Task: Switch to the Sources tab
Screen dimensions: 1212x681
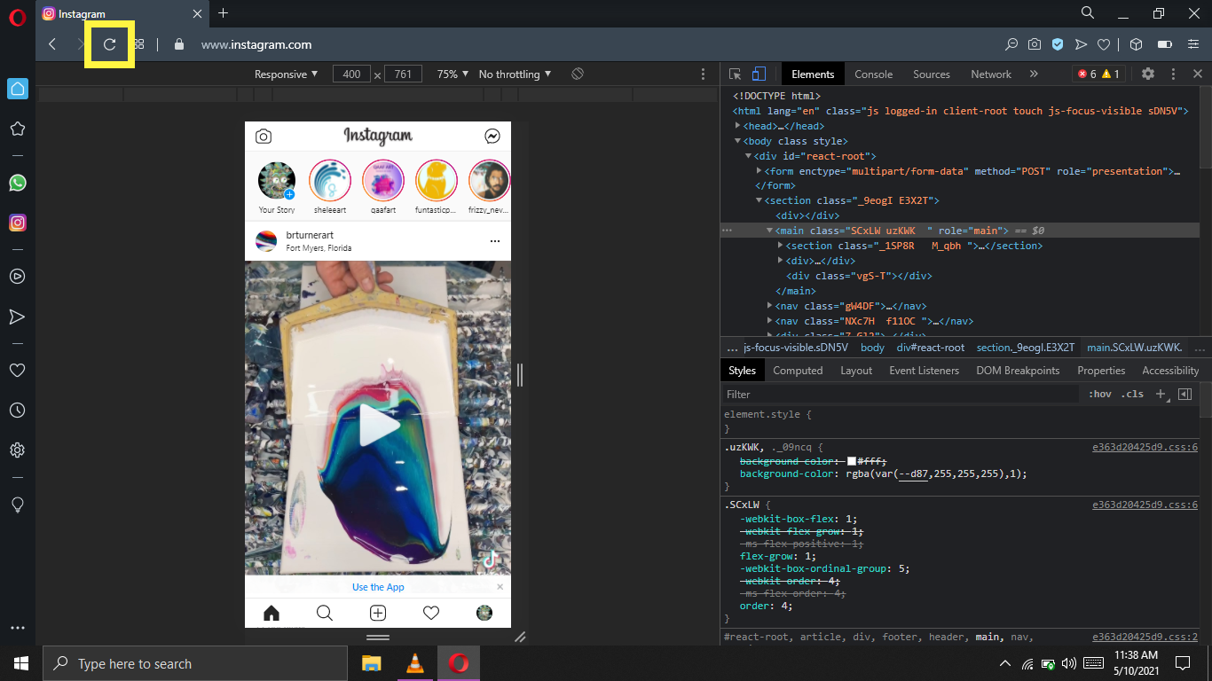Action: point(932,74)
